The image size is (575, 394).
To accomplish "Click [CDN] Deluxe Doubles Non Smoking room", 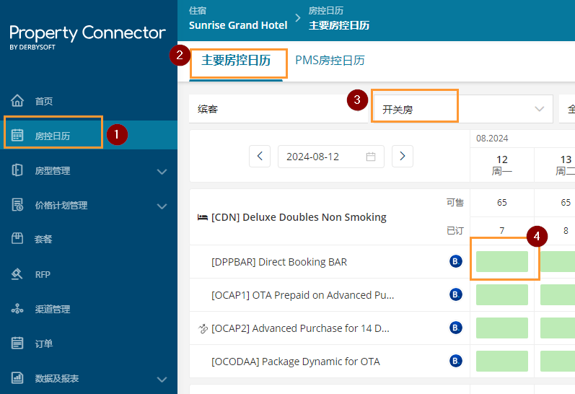I will pyautogui.click(x=299, y=217).
